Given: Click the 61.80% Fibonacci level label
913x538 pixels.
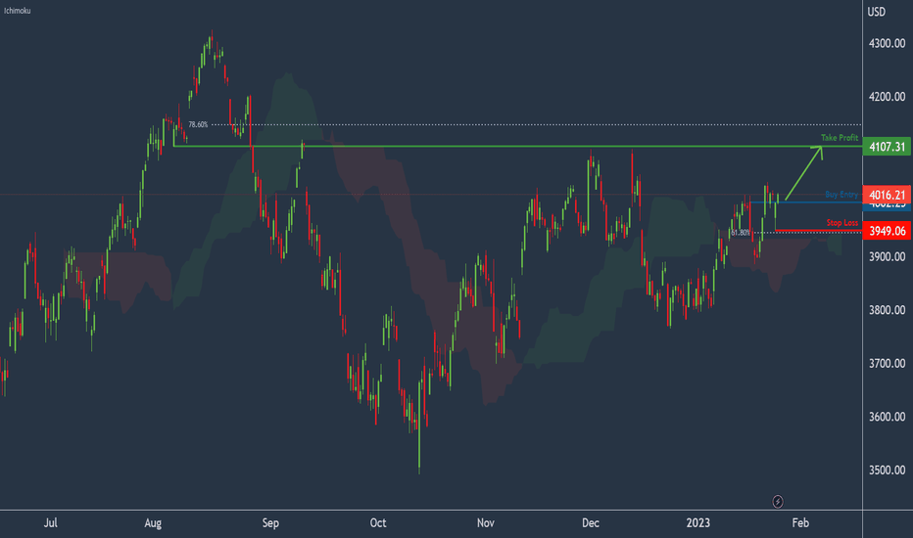Looking at the screenshot, I should pyautogui.click(x=741, y=233).
